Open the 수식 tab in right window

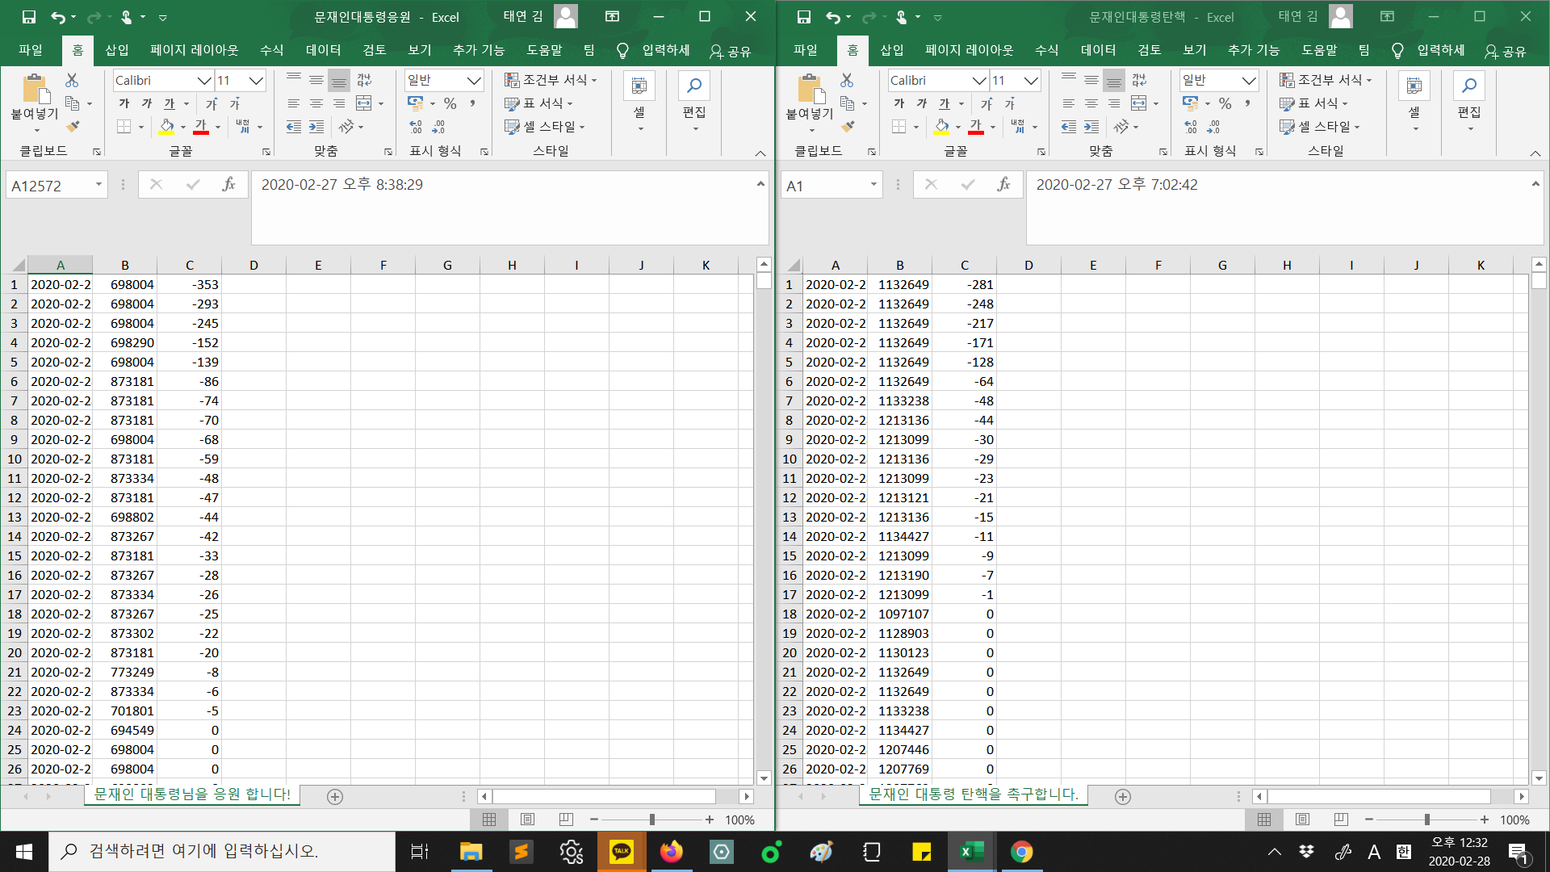1046,50
